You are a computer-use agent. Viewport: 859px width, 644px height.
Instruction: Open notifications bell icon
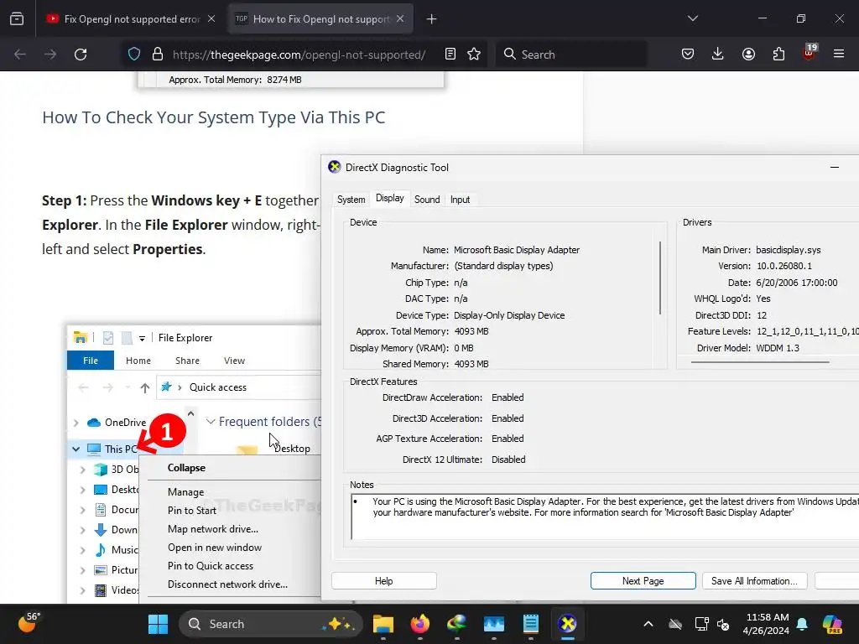pos(802,624)
